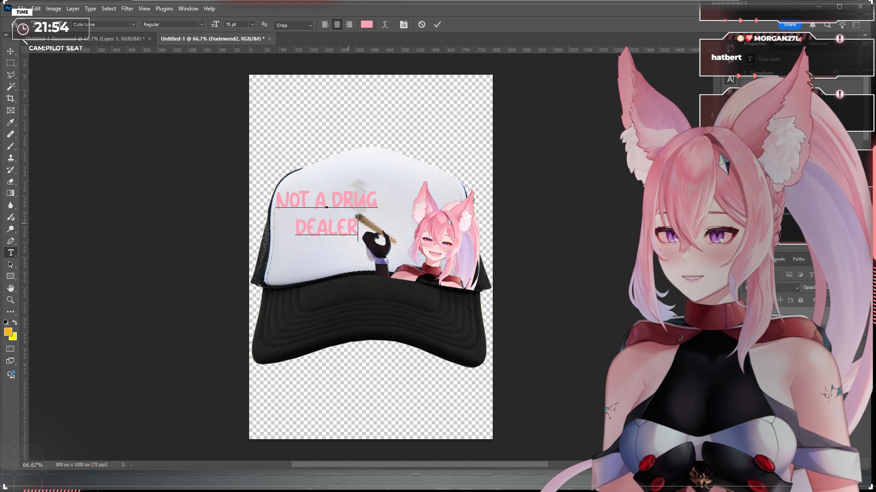Select the Move tool
Image resolution: width=876 pixels, height=492 pixels.
point(10,51)
